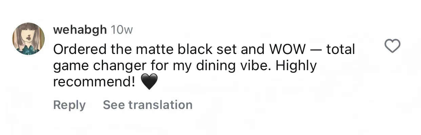Click the word recommend! in the comment
Viewport: 421px width, 135px height.
[94, 81]
